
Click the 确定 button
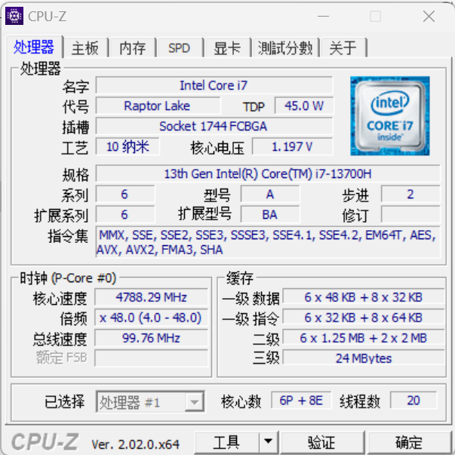click(409, 442)
